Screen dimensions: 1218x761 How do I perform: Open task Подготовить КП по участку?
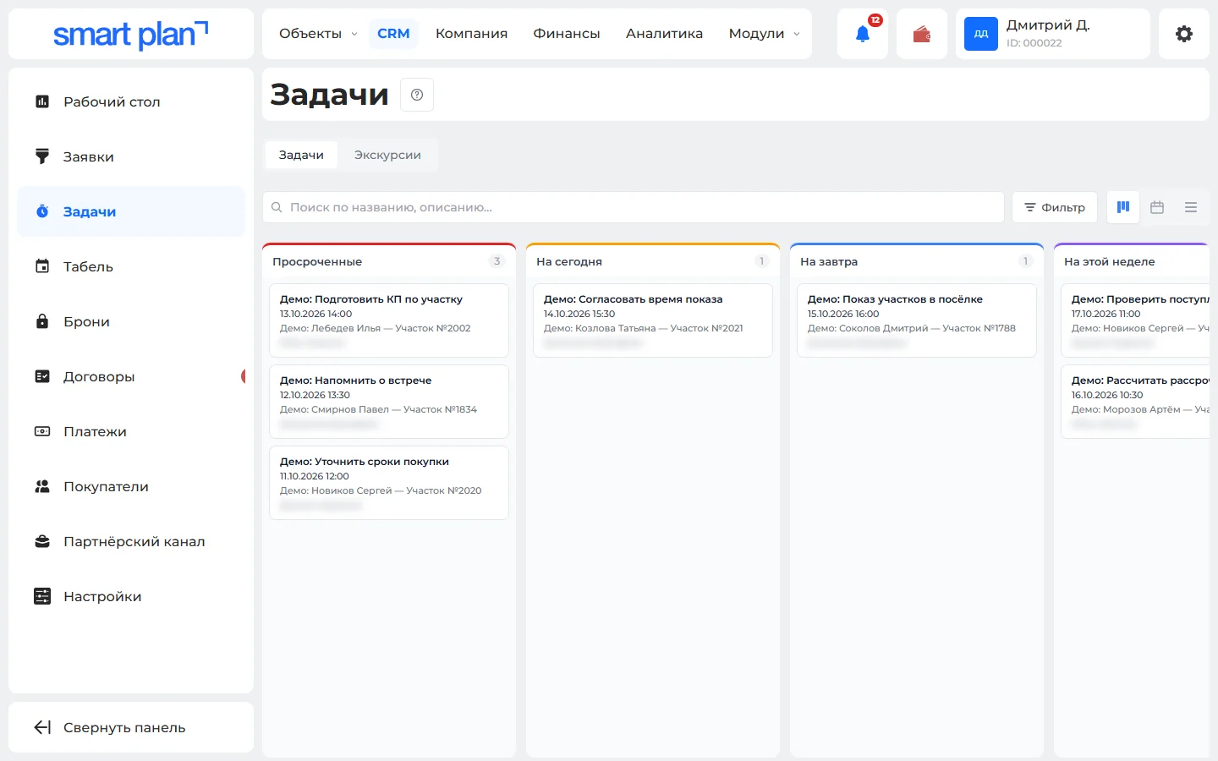click(389, 320)
